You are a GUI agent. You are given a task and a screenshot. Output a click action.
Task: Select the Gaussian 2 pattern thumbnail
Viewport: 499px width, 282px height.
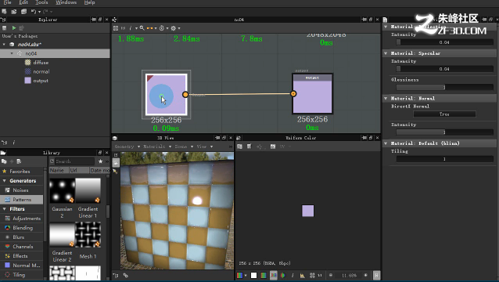tap(62, 190)
